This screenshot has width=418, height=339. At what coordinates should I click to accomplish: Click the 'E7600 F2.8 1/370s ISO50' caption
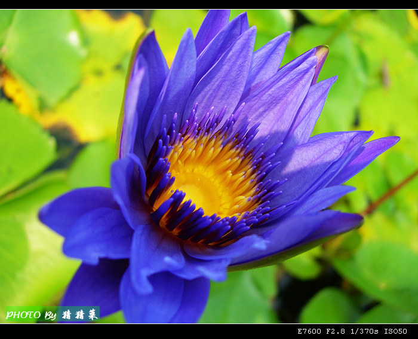pos(352,331)
